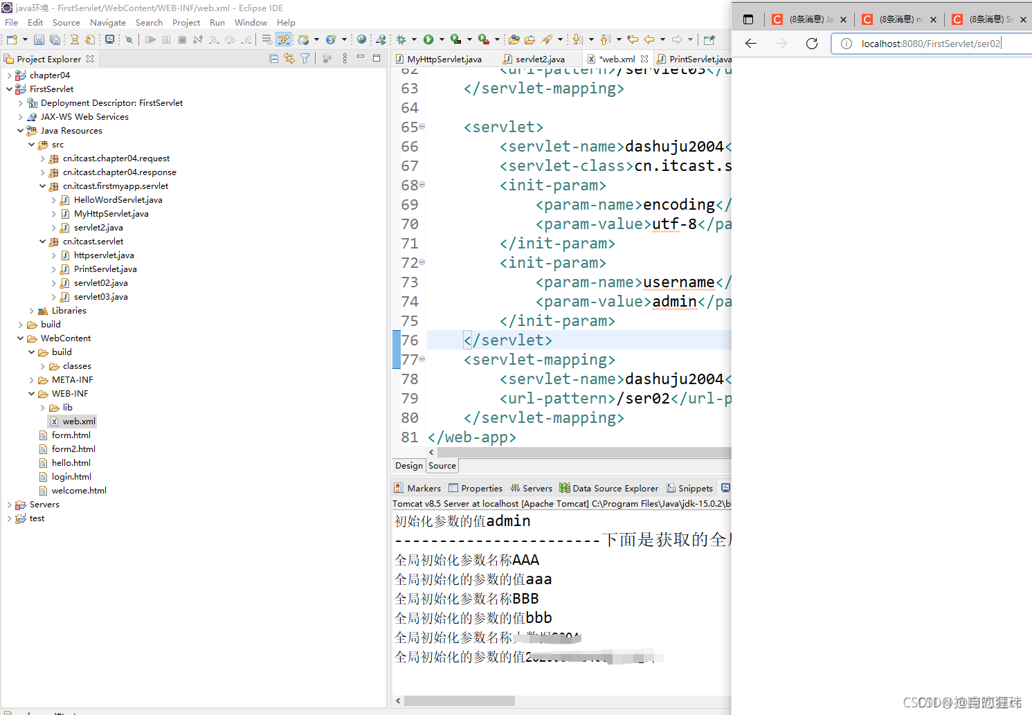Collapse All in Project Explorer
1032x715 pixels.
(x=274, y=59)
